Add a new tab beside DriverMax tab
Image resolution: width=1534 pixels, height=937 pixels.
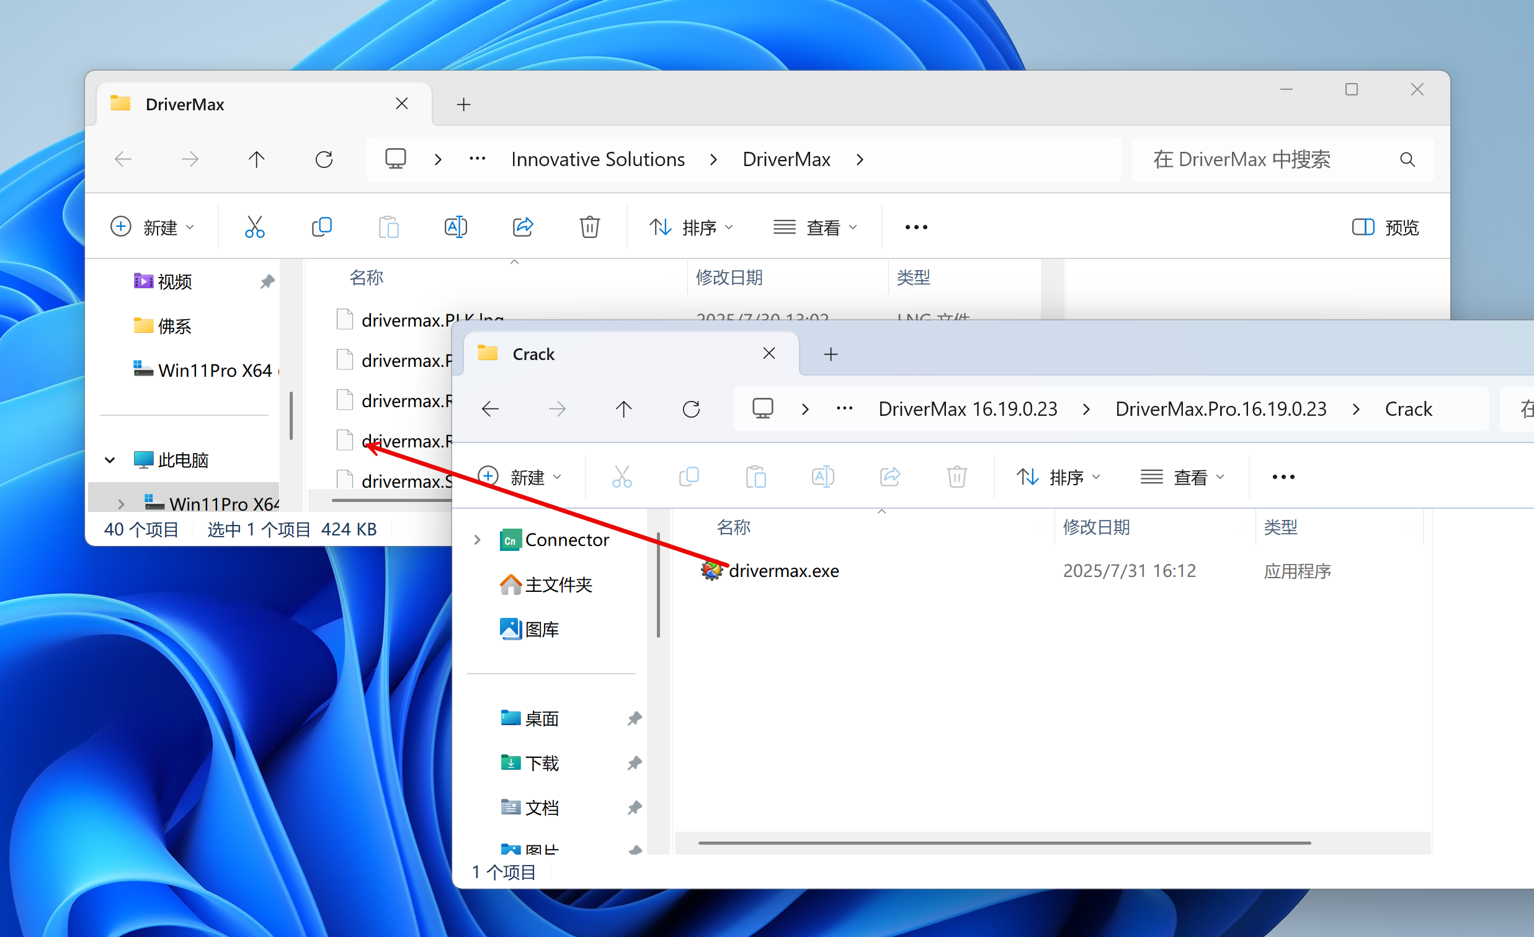(463, 105)
